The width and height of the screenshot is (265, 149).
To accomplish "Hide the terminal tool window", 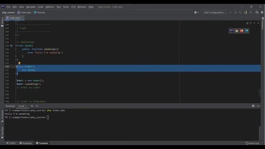I will click(x=258, y=106).
